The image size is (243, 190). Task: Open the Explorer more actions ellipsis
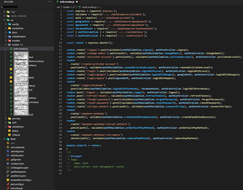[50, 1]
